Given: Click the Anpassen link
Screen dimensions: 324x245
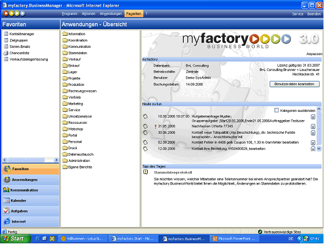Looking at the screenshot, I should [314, 54].
